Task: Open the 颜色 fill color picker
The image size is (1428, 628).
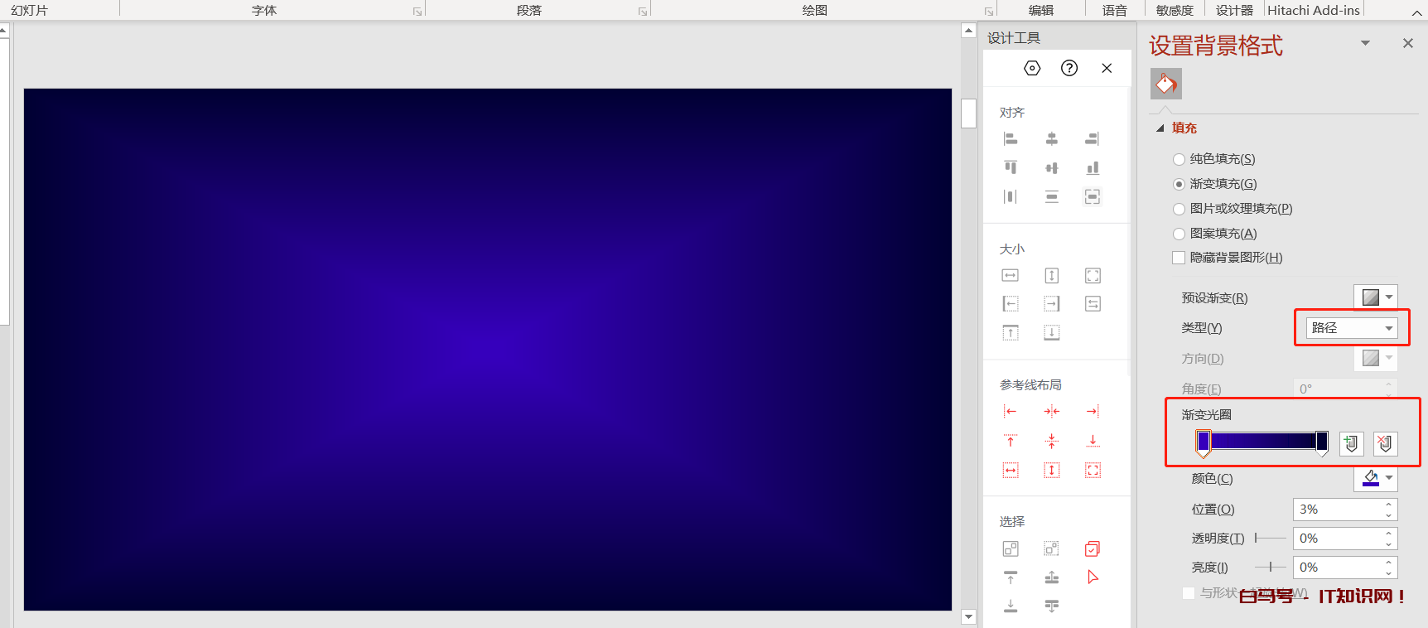Action: tap(1376, 478)
